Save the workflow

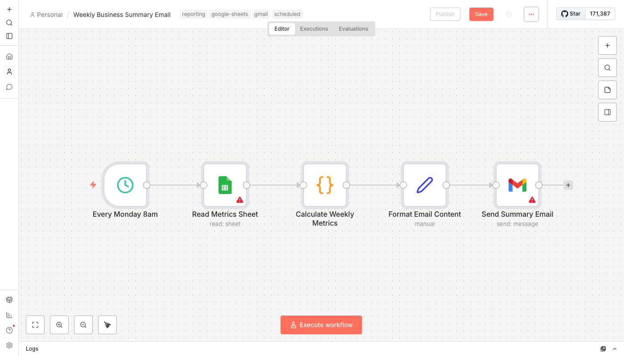tap(481, 14)
